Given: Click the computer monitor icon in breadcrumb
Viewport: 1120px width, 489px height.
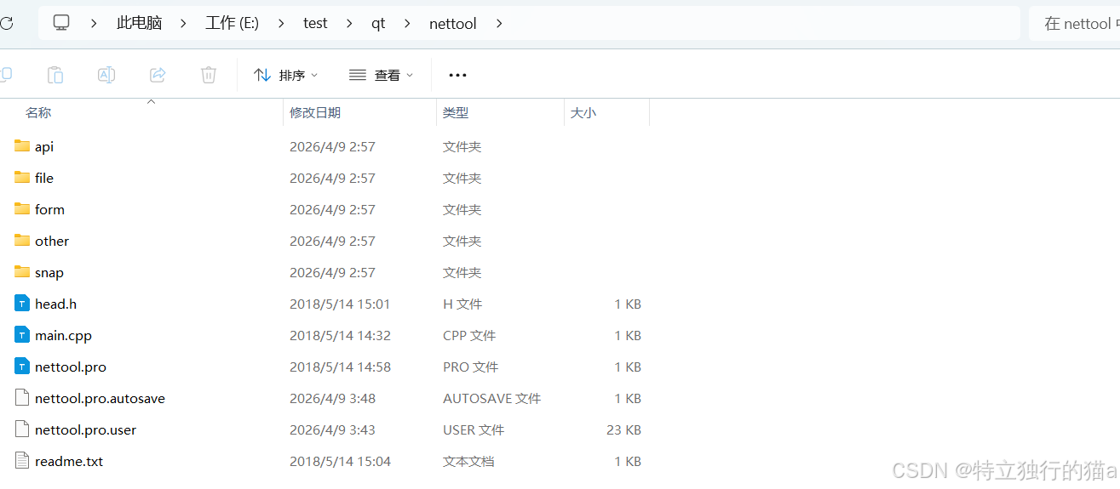Looking at the screenshot, I should pyautogui.click(x=61, y=23).
